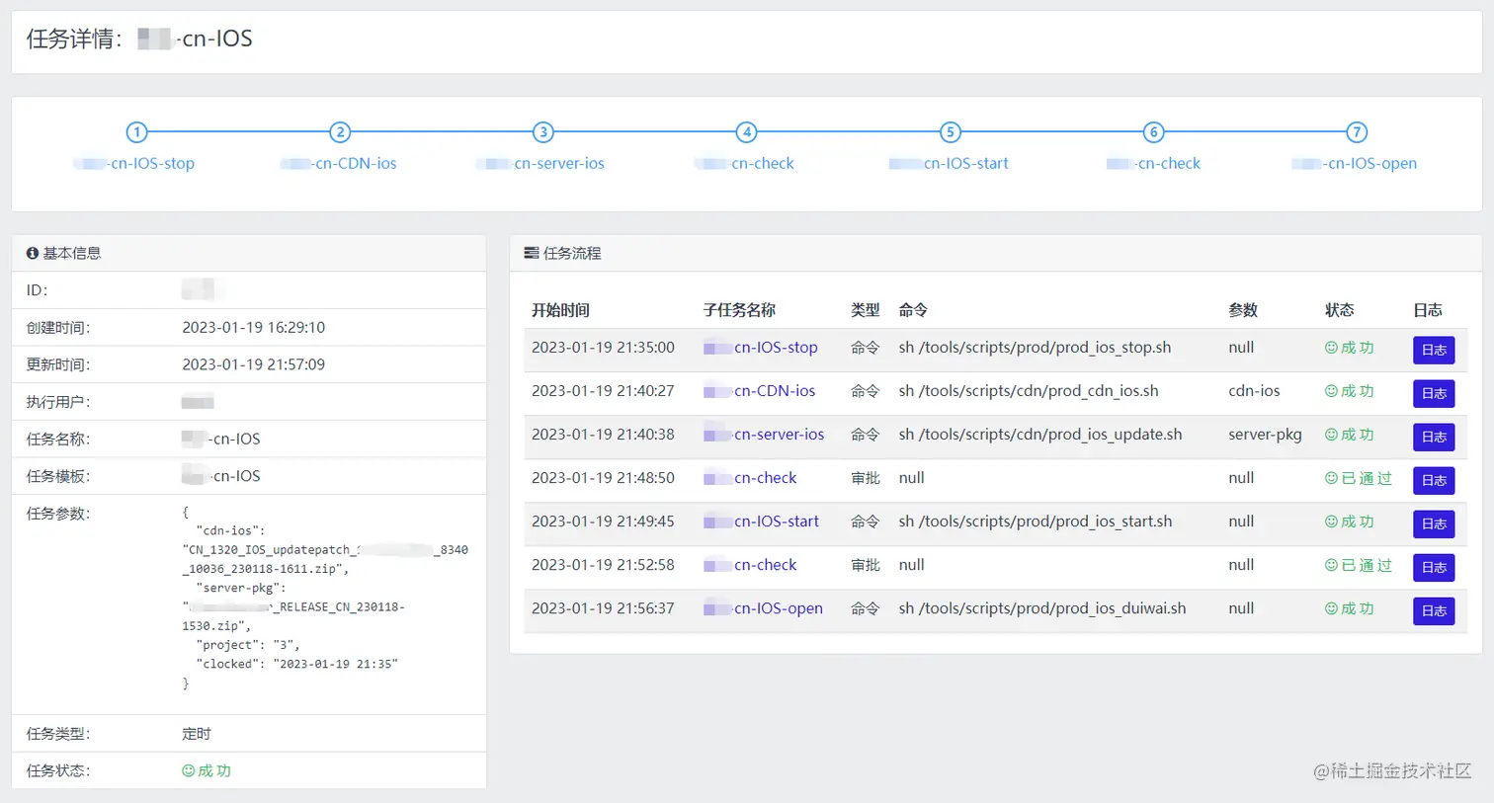The image size is (1494, 803).
Task: Click the server-pkg parameter cell
Action: pos(1265,435)
